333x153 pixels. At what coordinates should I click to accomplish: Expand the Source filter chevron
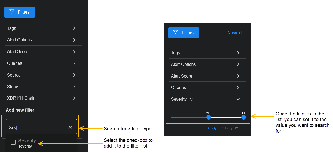pyautogui.click(x=74, y=75)
